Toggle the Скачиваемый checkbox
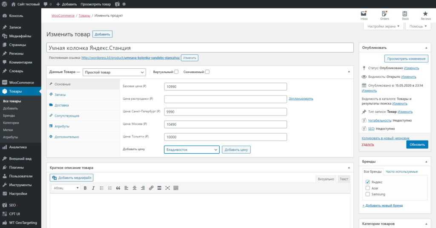The height and width of the screenshot is (228, 436). (x=207, y=72)
